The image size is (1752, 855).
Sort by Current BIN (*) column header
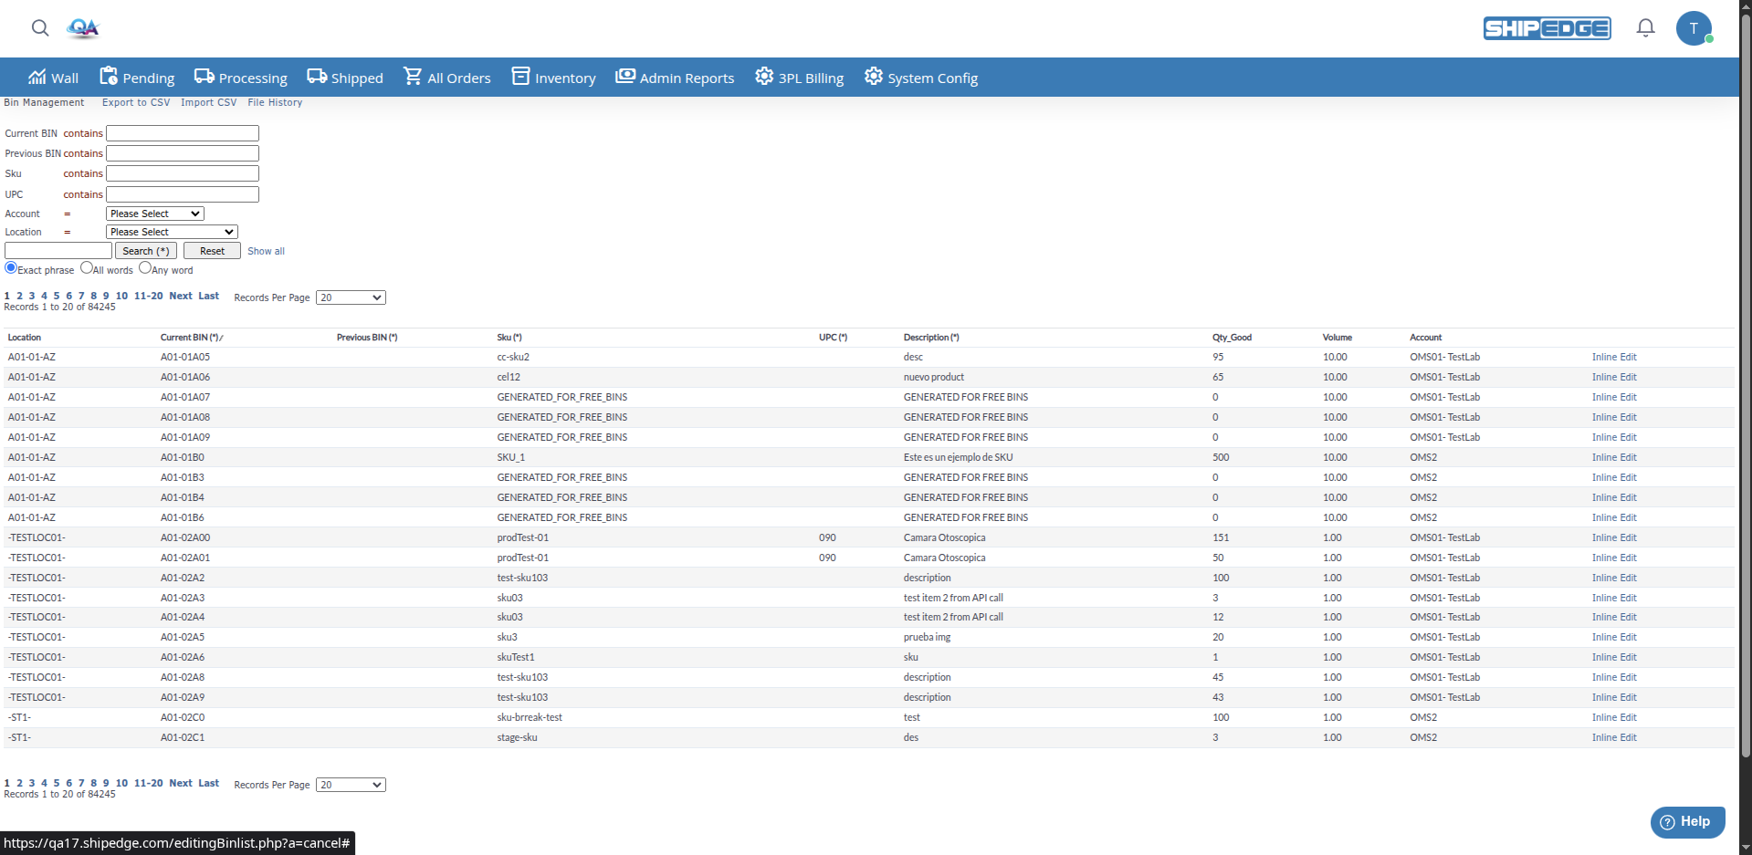coord(189,338)
